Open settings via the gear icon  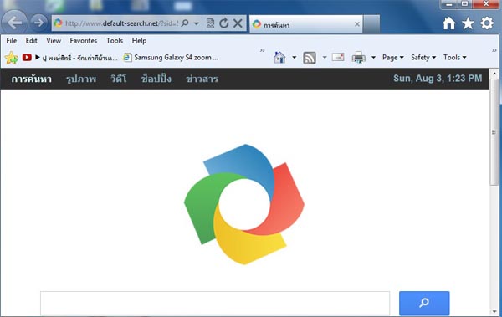tap(487, 23)
